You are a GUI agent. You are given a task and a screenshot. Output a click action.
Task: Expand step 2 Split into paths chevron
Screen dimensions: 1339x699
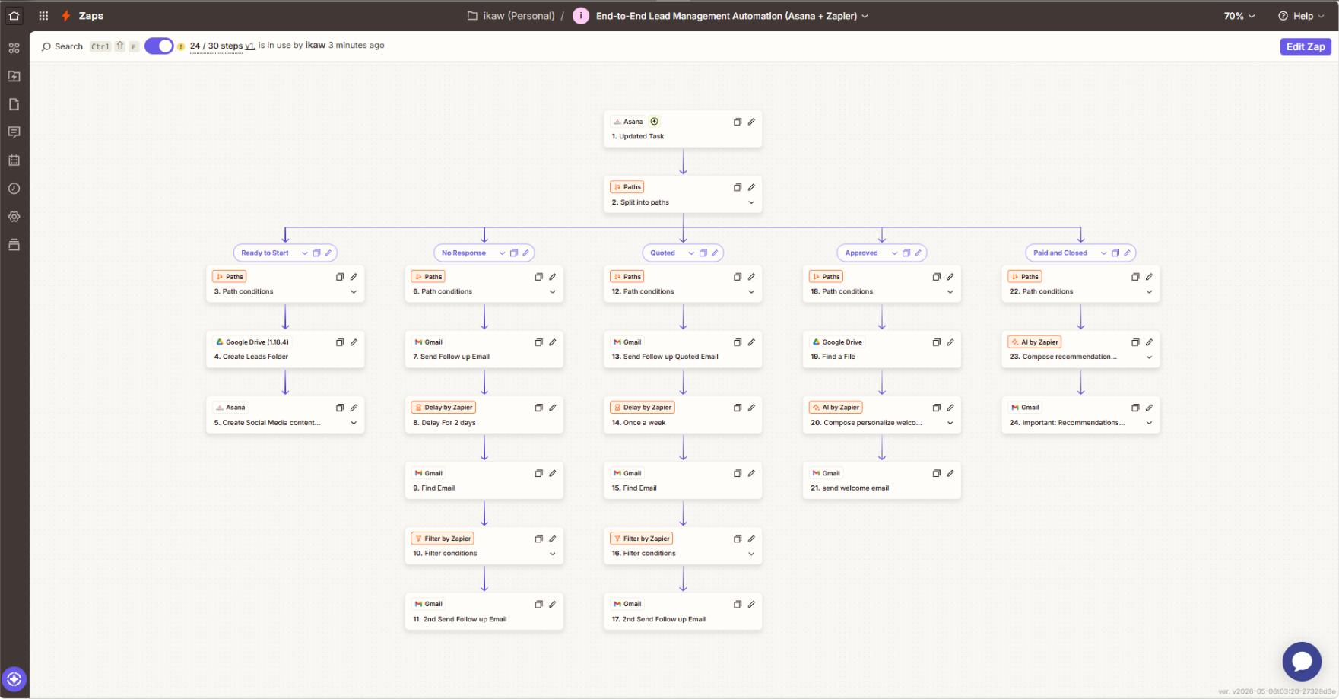(751, 202)
